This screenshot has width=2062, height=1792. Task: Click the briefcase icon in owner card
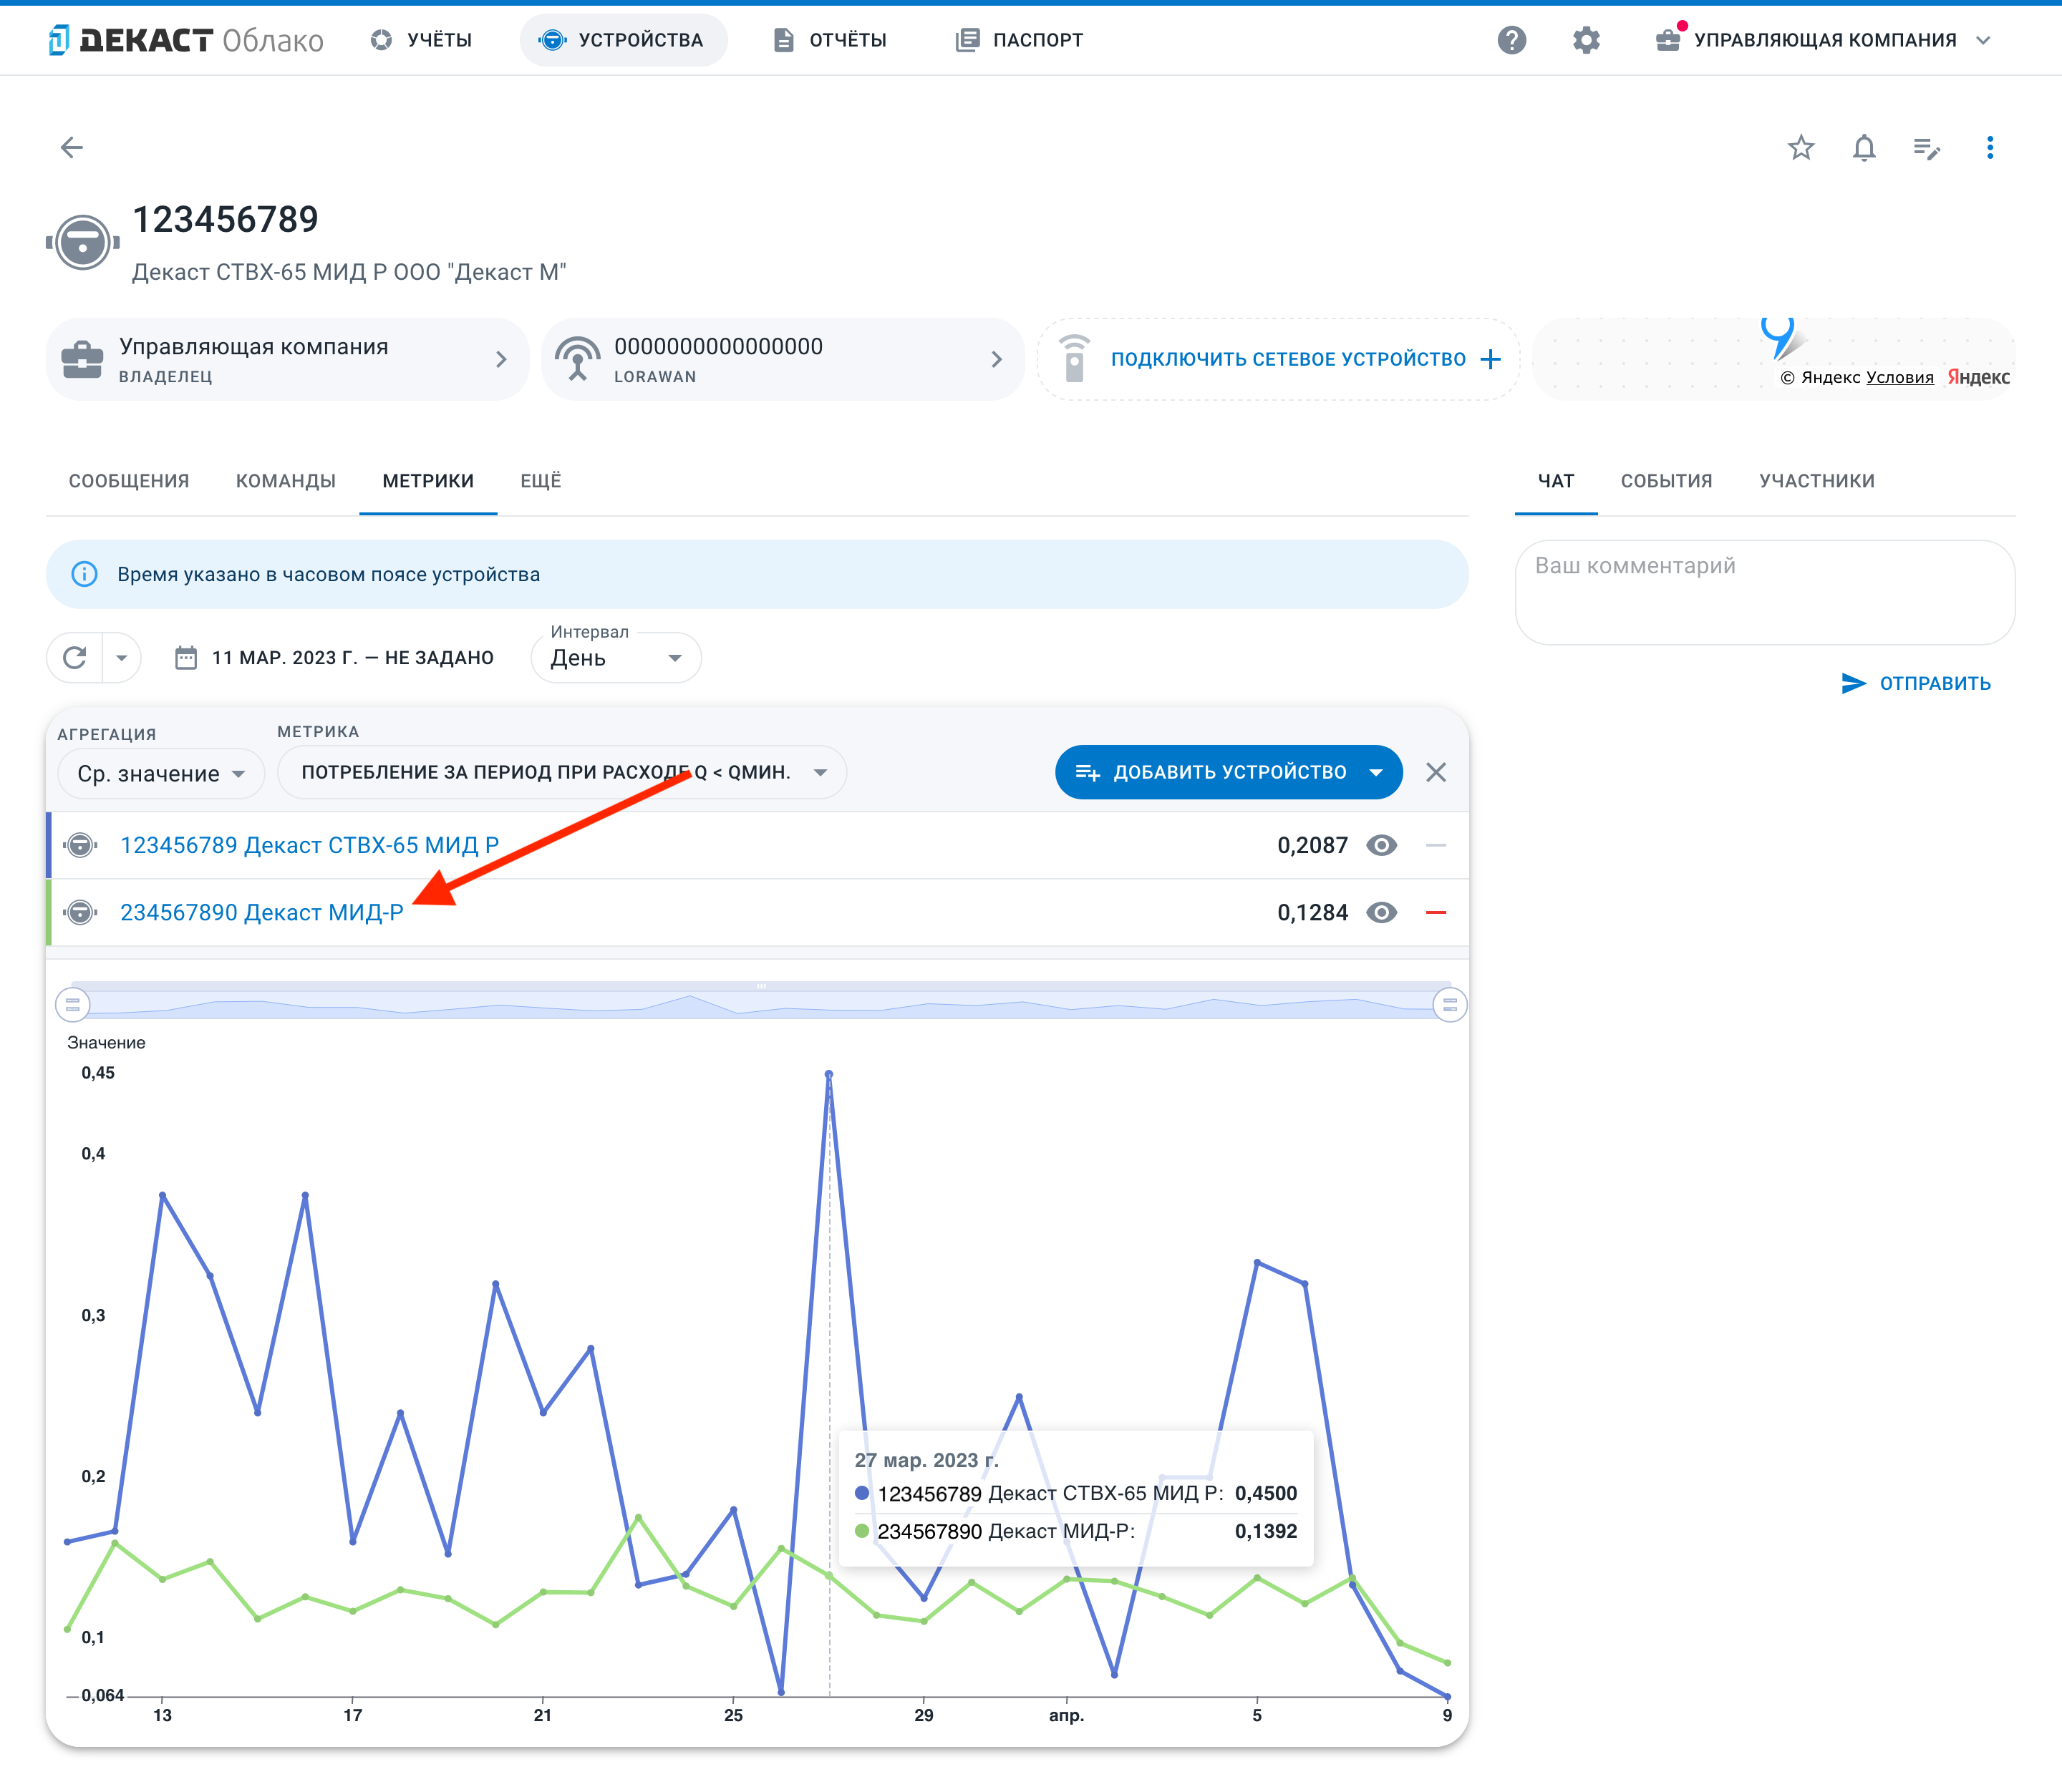(x=82, y=360)
